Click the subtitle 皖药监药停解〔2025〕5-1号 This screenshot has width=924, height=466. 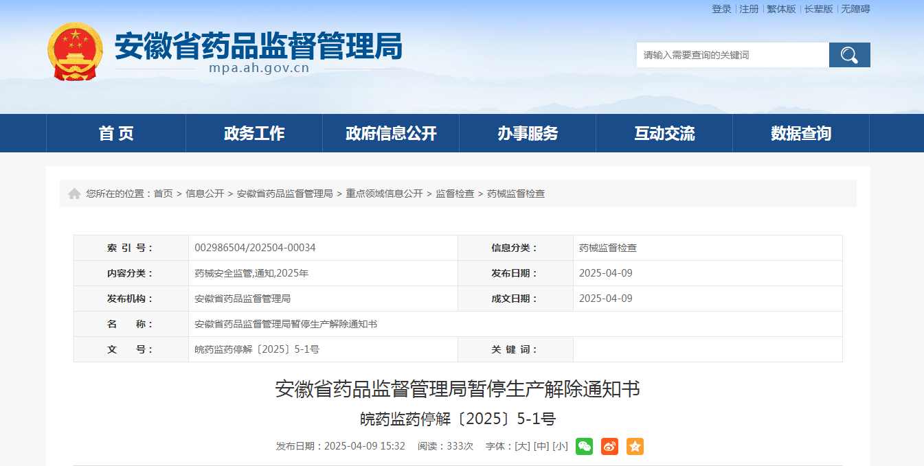pyautogui.click(x=458, y=419)
